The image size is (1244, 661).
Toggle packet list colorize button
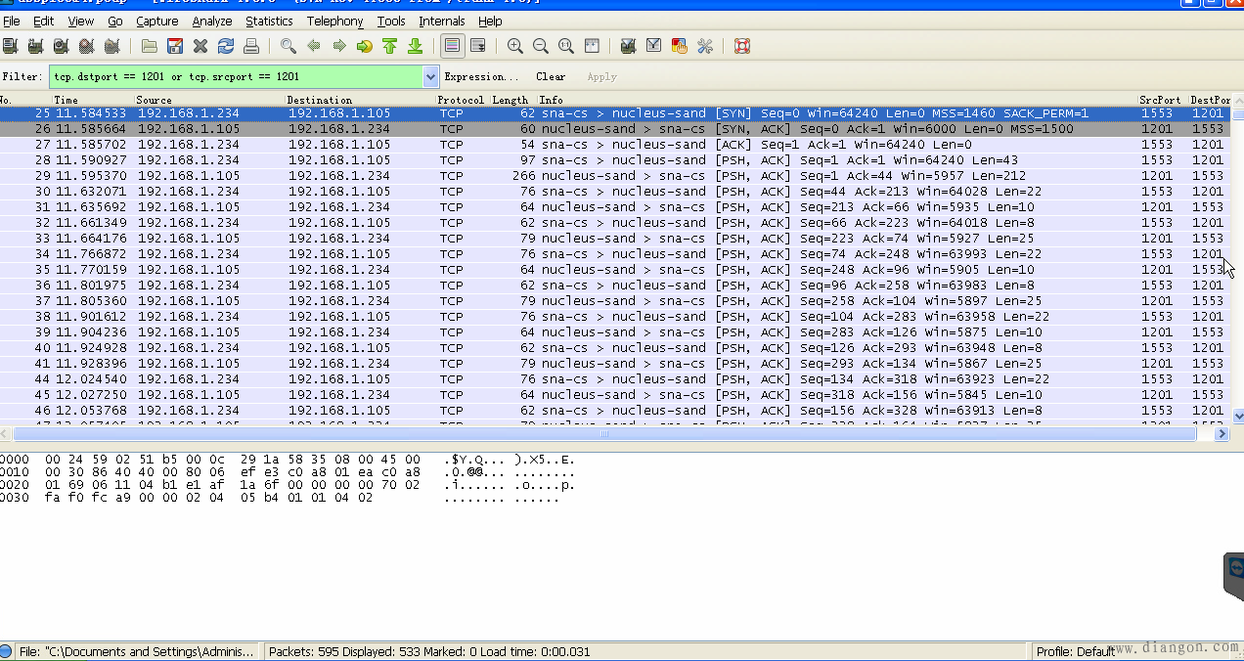click(452, 46)
